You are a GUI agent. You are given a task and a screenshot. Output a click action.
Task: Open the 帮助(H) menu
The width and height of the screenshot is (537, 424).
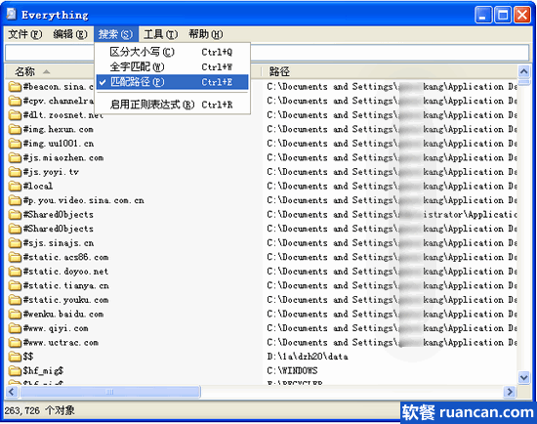pyautogui.click(x=206, y=34)
